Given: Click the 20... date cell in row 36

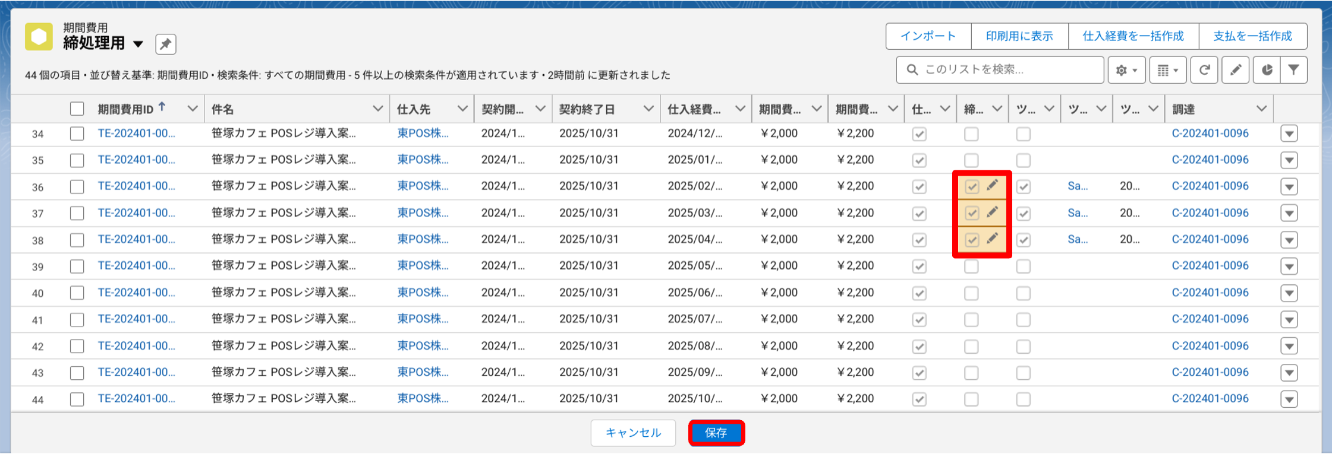Looking at the screenshot, I should 1129,186.
